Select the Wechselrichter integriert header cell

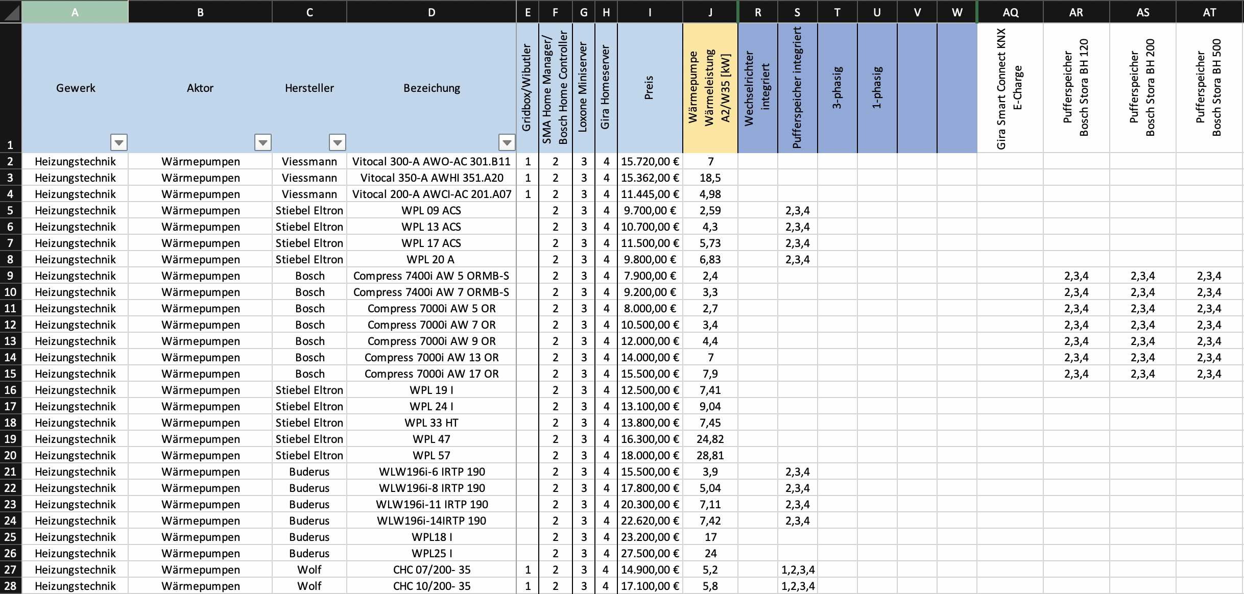(757, 88)
